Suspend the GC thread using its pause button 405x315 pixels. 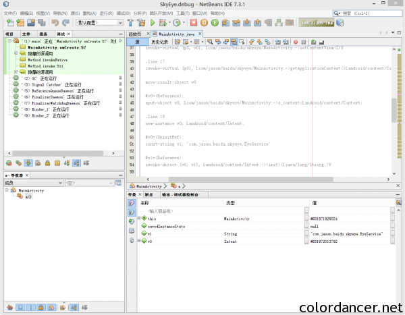click(120, 78)
